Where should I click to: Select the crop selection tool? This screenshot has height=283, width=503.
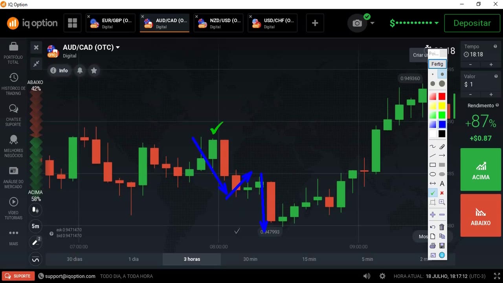point(433,202)
